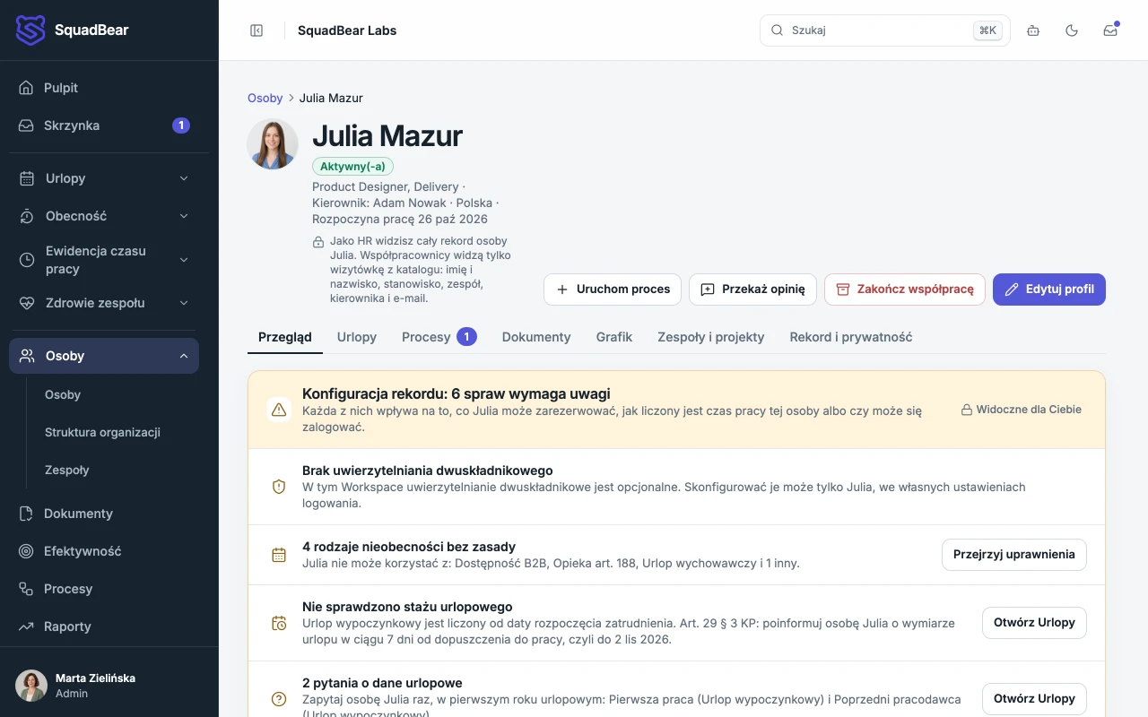Click the Efektywność target icon
Viewport: 1148px width, 717px height.
[27, 551]
